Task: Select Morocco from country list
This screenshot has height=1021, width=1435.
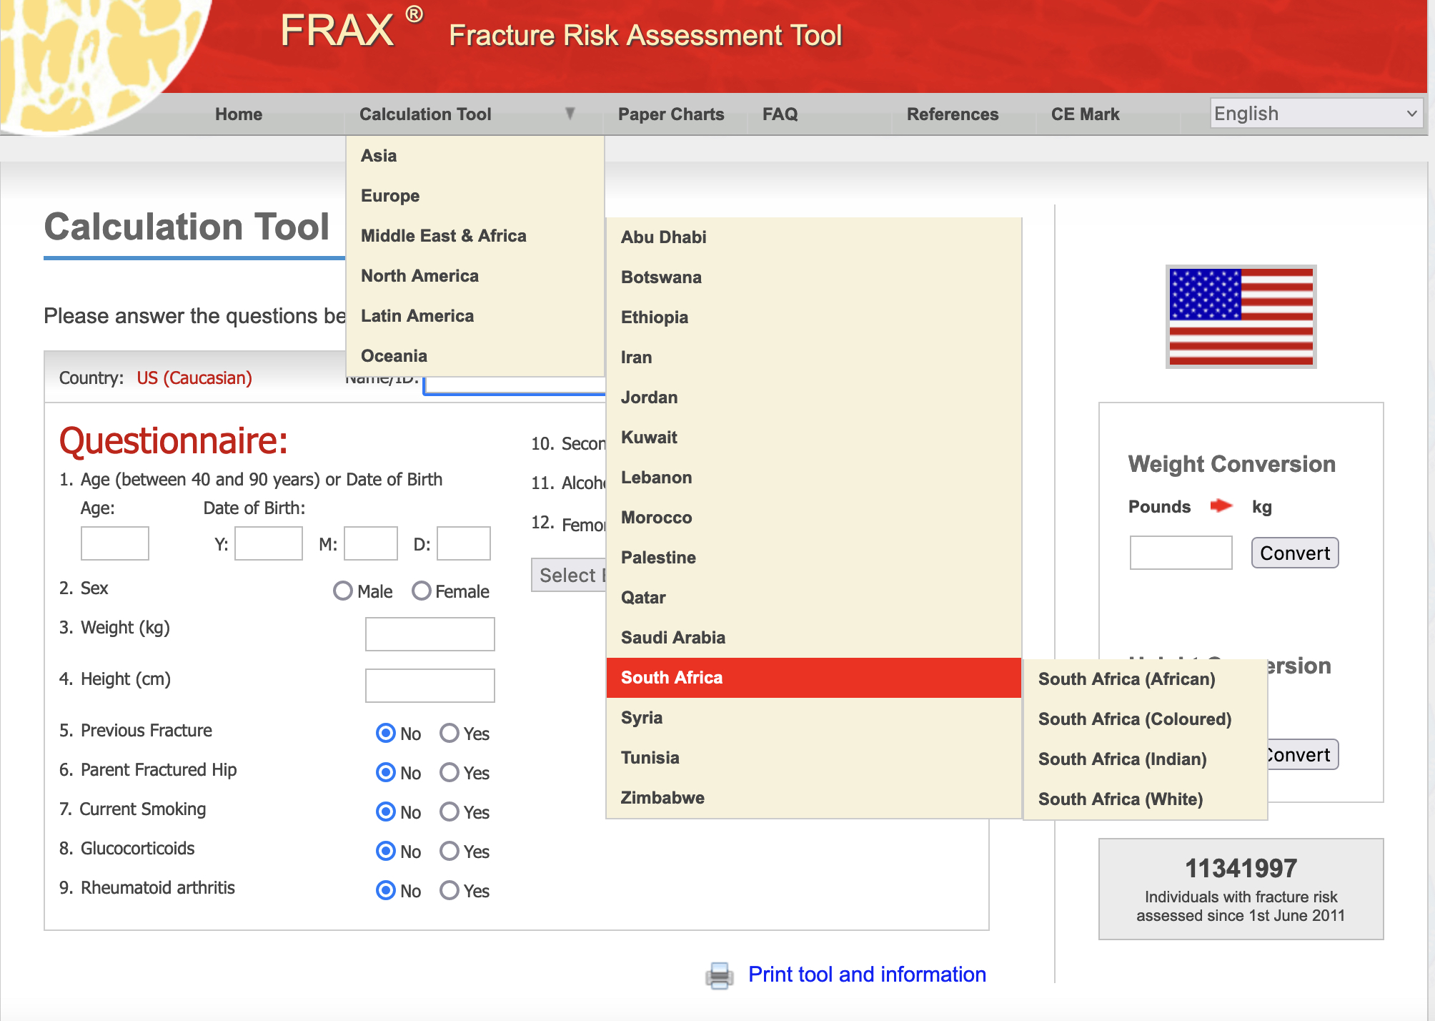Action: click(x=814, y=518)
